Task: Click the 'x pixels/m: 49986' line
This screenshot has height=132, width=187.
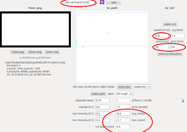Action: pyautogui.click(x=28, y=72)
